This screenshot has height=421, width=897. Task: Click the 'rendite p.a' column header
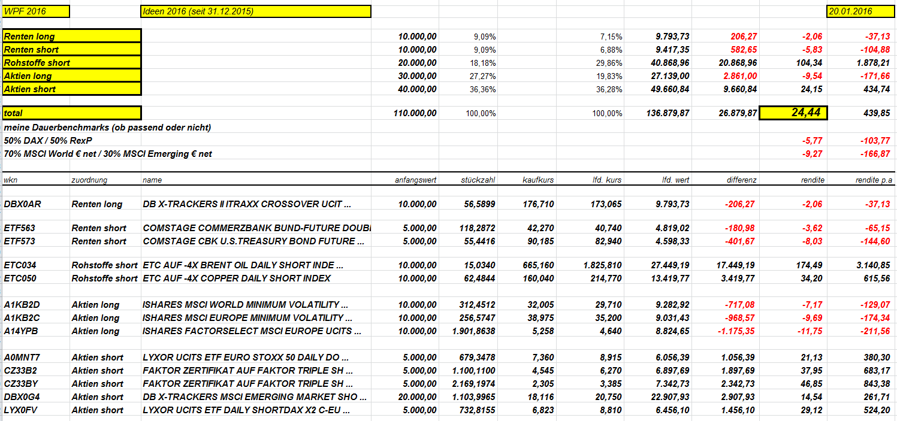coord(874,180)
